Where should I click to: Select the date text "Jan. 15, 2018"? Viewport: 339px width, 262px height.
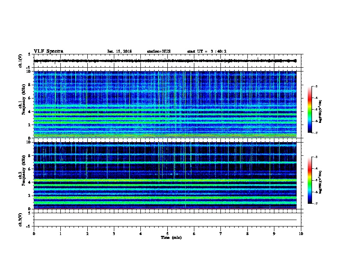(x=119, y=51)
